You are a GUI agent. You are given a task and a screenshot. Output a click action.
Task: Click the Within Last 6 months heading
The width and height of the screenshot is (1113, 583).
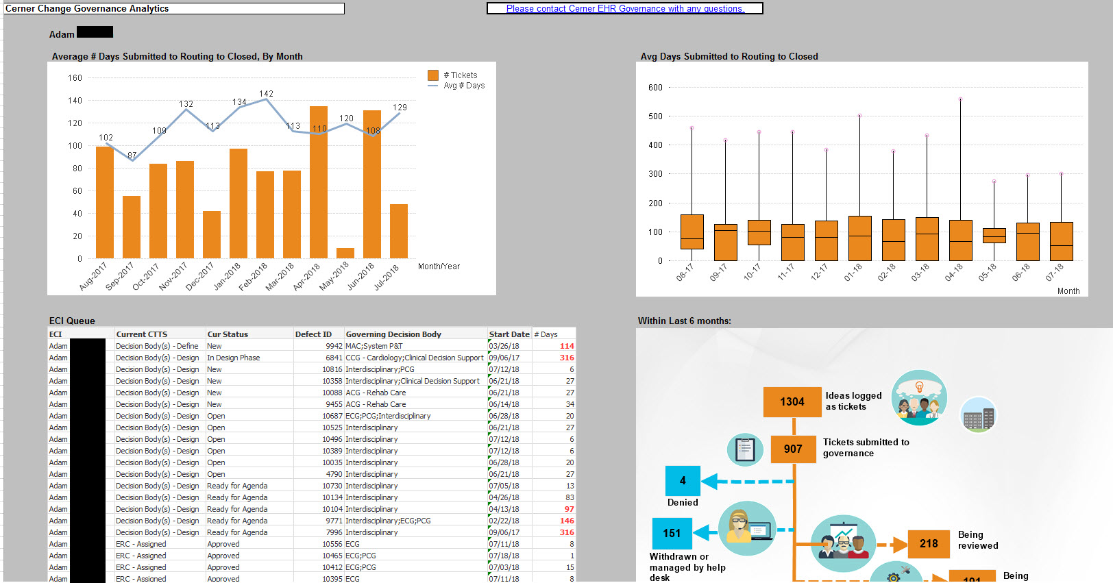684,321
